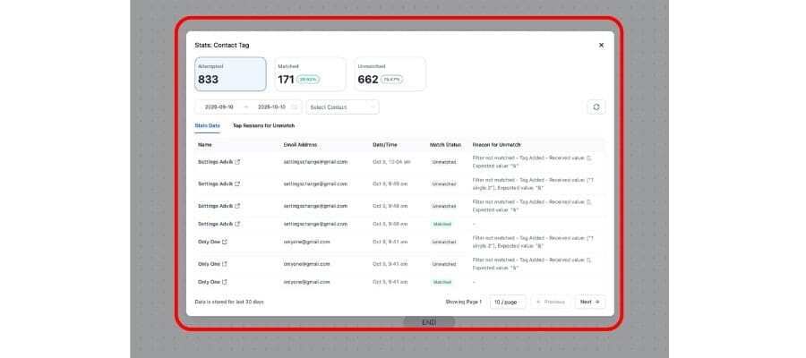806x358 pixels.
Task: Select the Matched 171 stat card
Action: pos(310,74)
